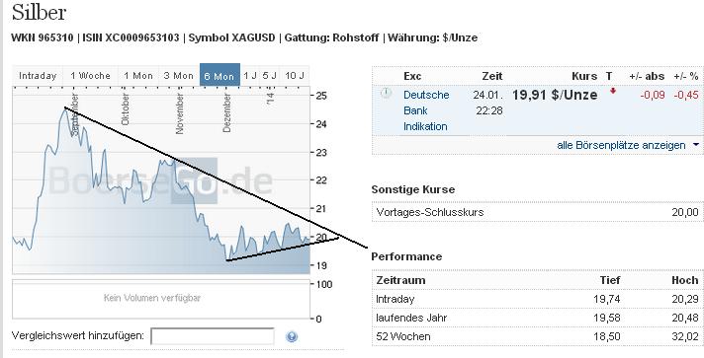Screen dimensions: 704x358
Task: Click the Vortages-Schlusskurs row
Action: coord(538,212)
